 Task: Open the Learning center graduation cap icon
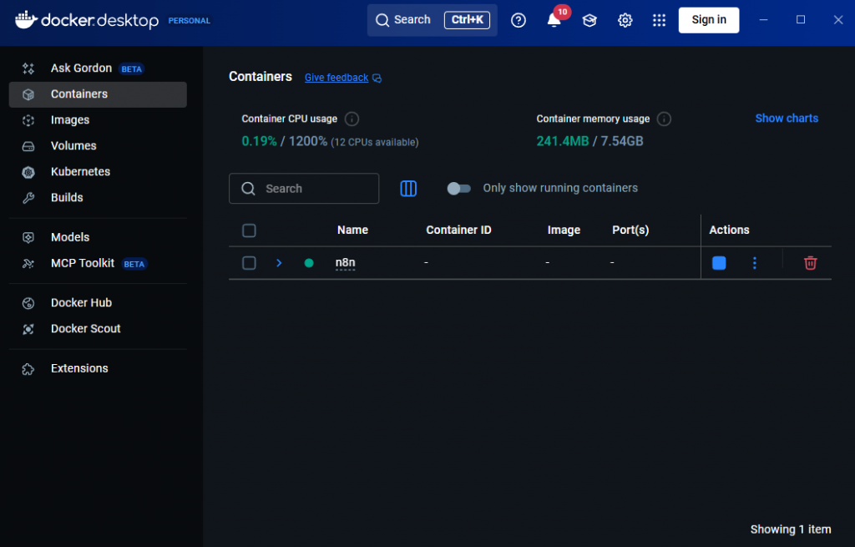[589, 20]
